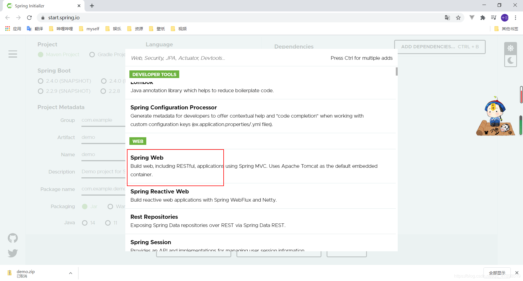Viewport: 523px width, 281px height.
Task: Click the dependency list scrollbar thumb
Action: (397, 71)
